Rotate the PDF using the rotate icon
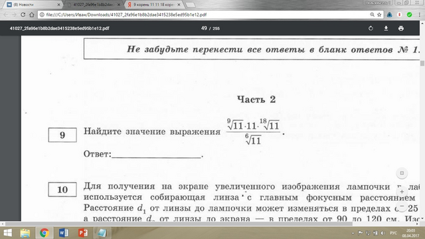The image size is (425, 239). point(371,28)
